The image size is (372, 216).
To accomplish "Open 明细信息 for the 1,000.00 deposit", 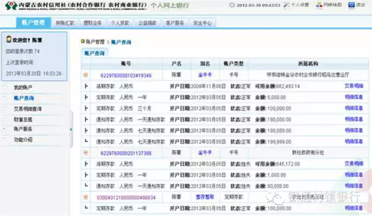I will tap(354, 175).
